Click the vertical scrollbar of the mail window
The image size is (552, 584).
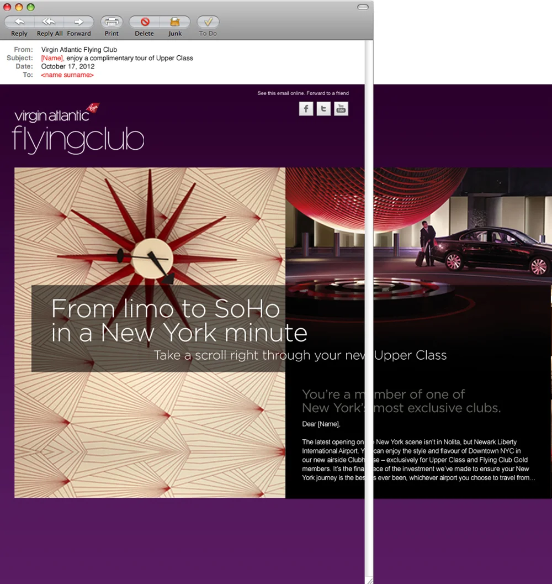369,309
